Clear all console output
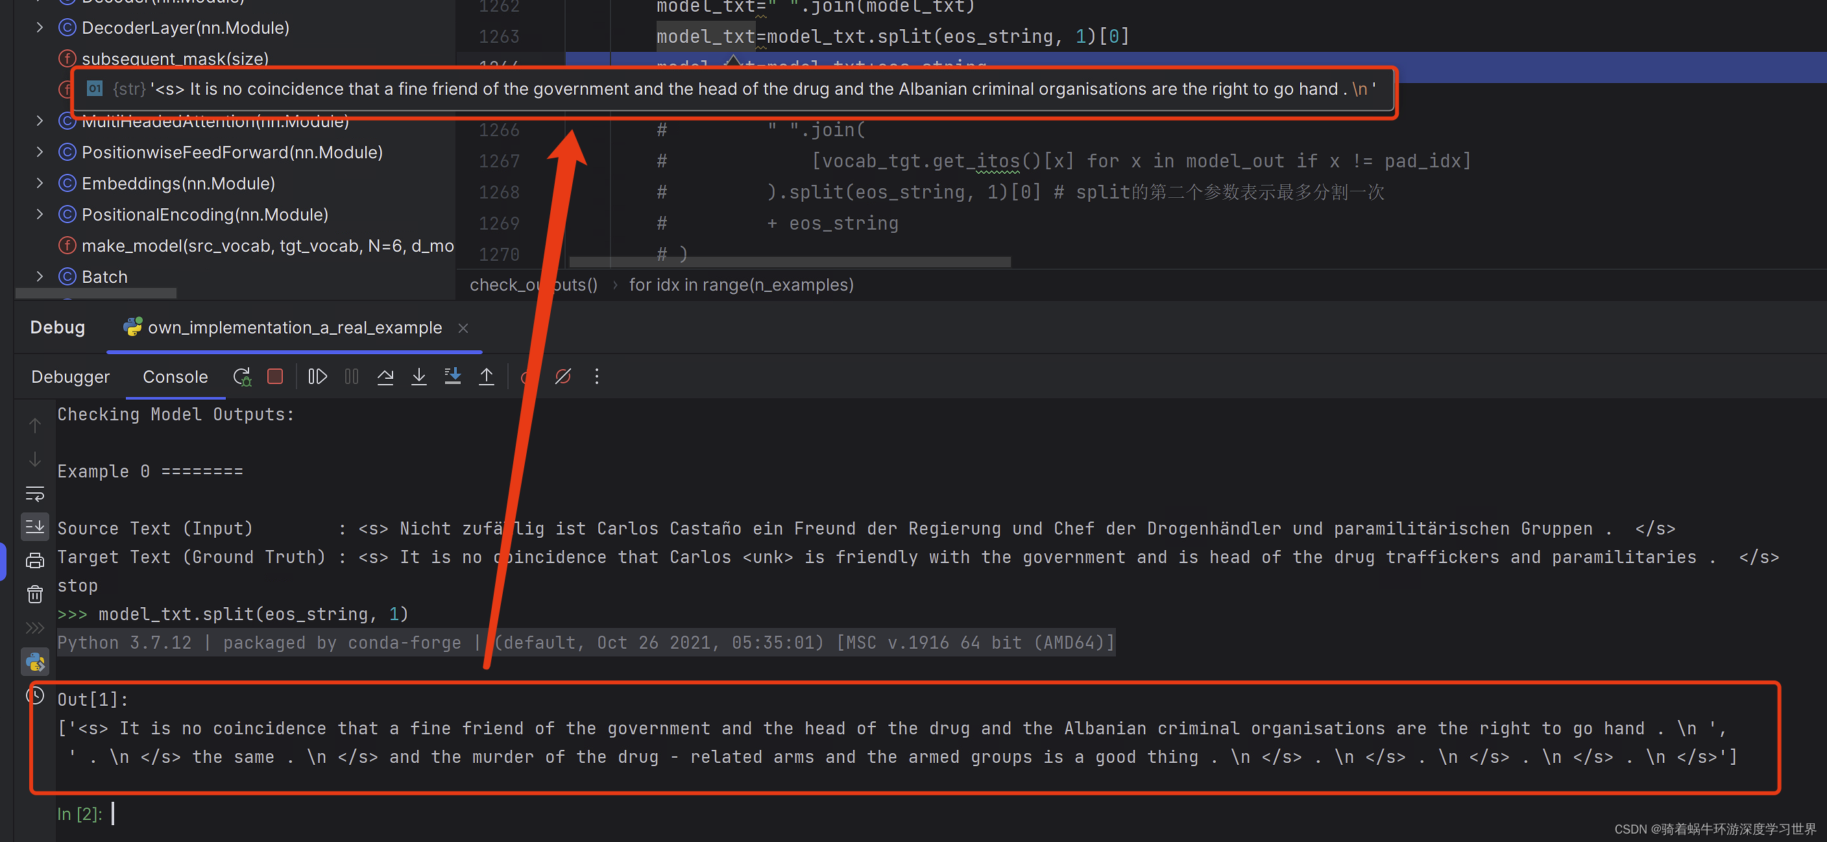 click(x=35, y=594)
